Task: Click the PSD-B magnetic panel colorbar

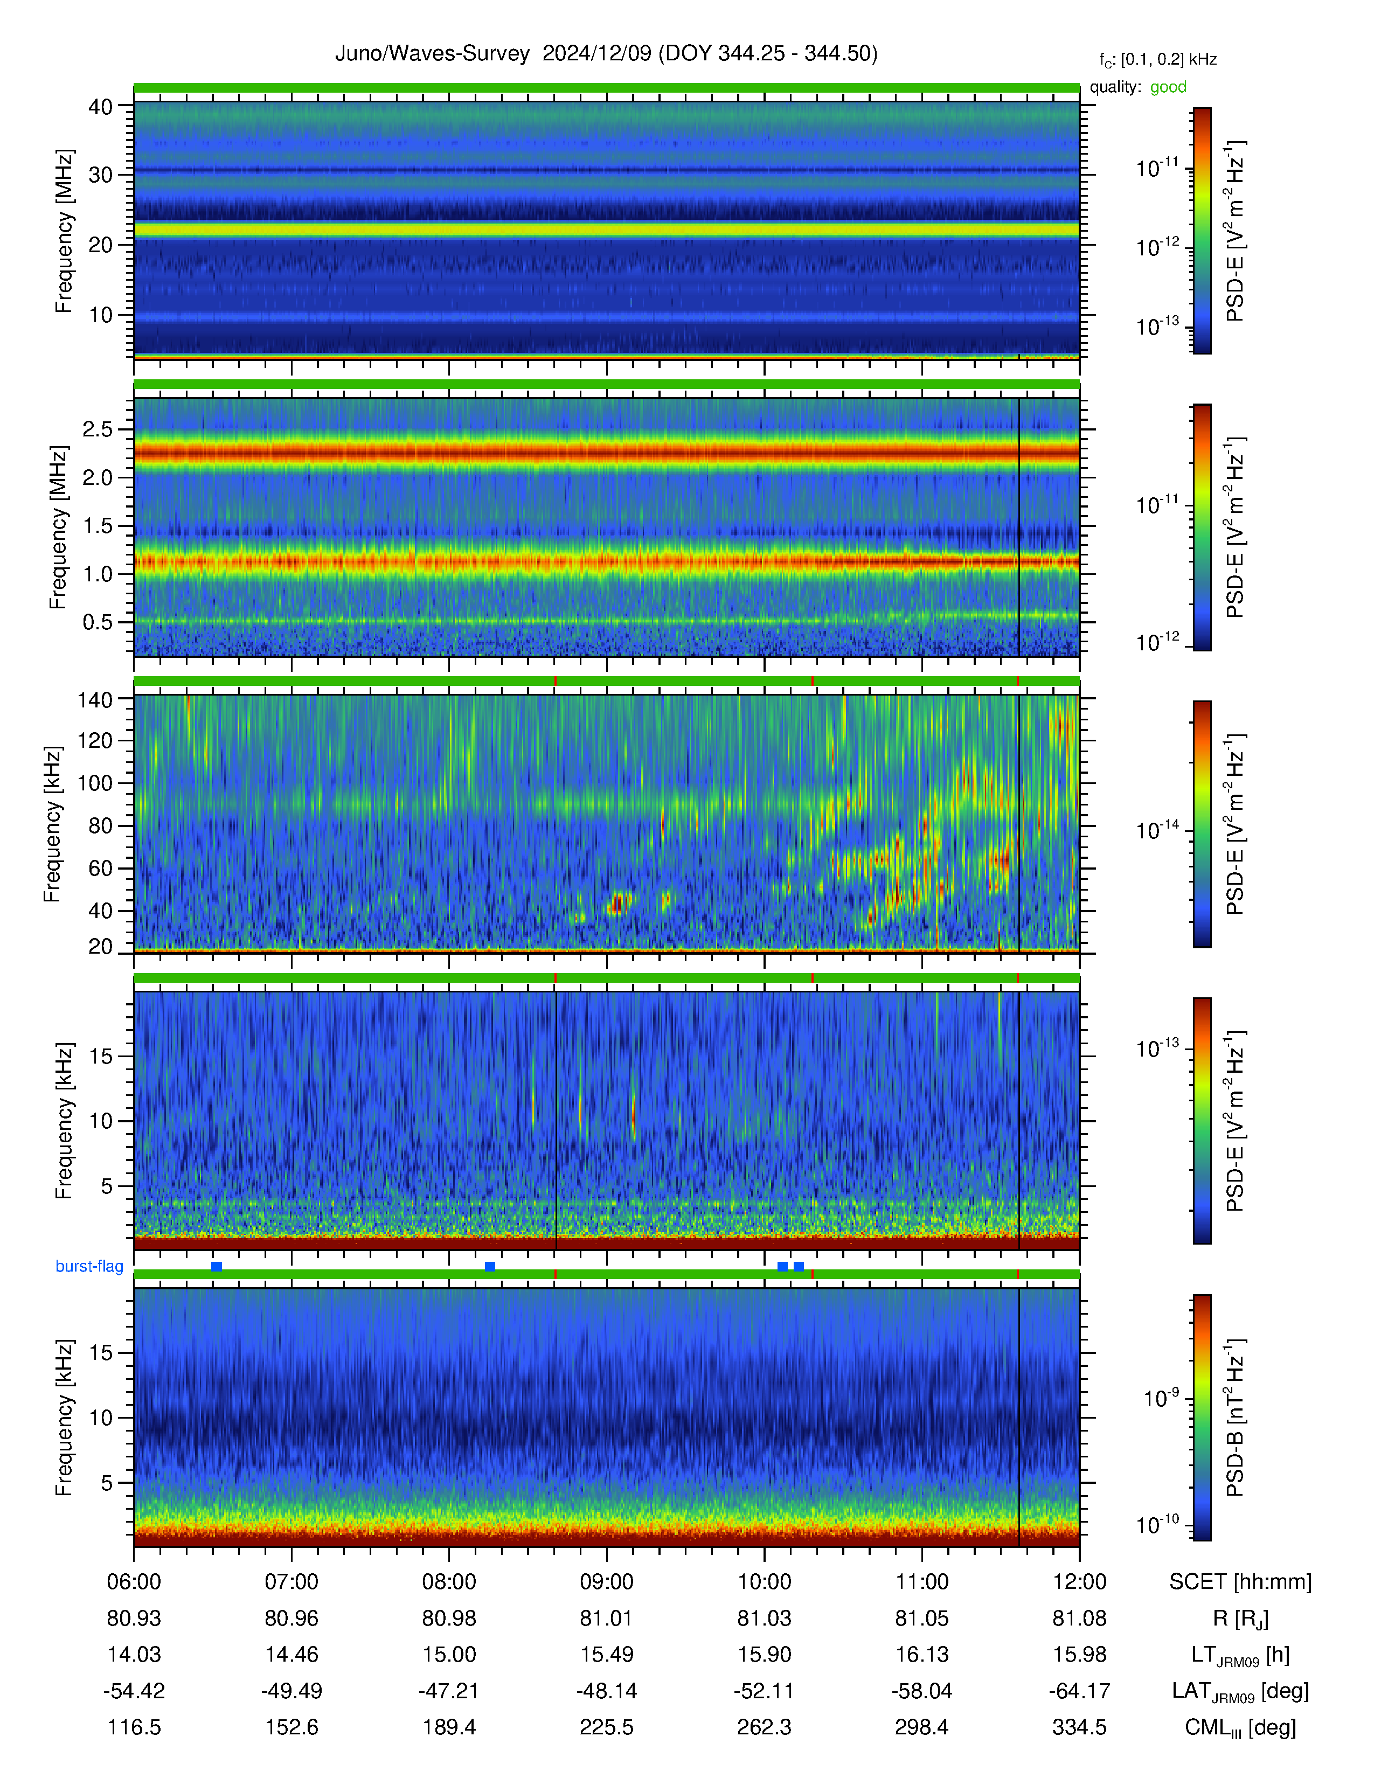Action: 1202,1418
